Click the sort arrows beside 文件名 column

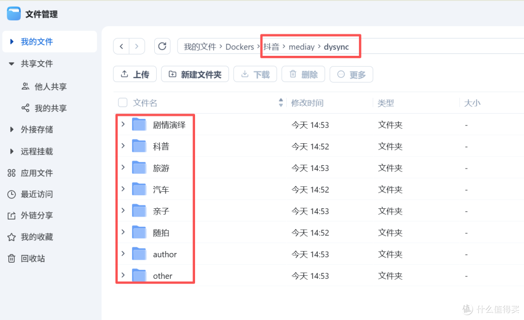point(281,102)
